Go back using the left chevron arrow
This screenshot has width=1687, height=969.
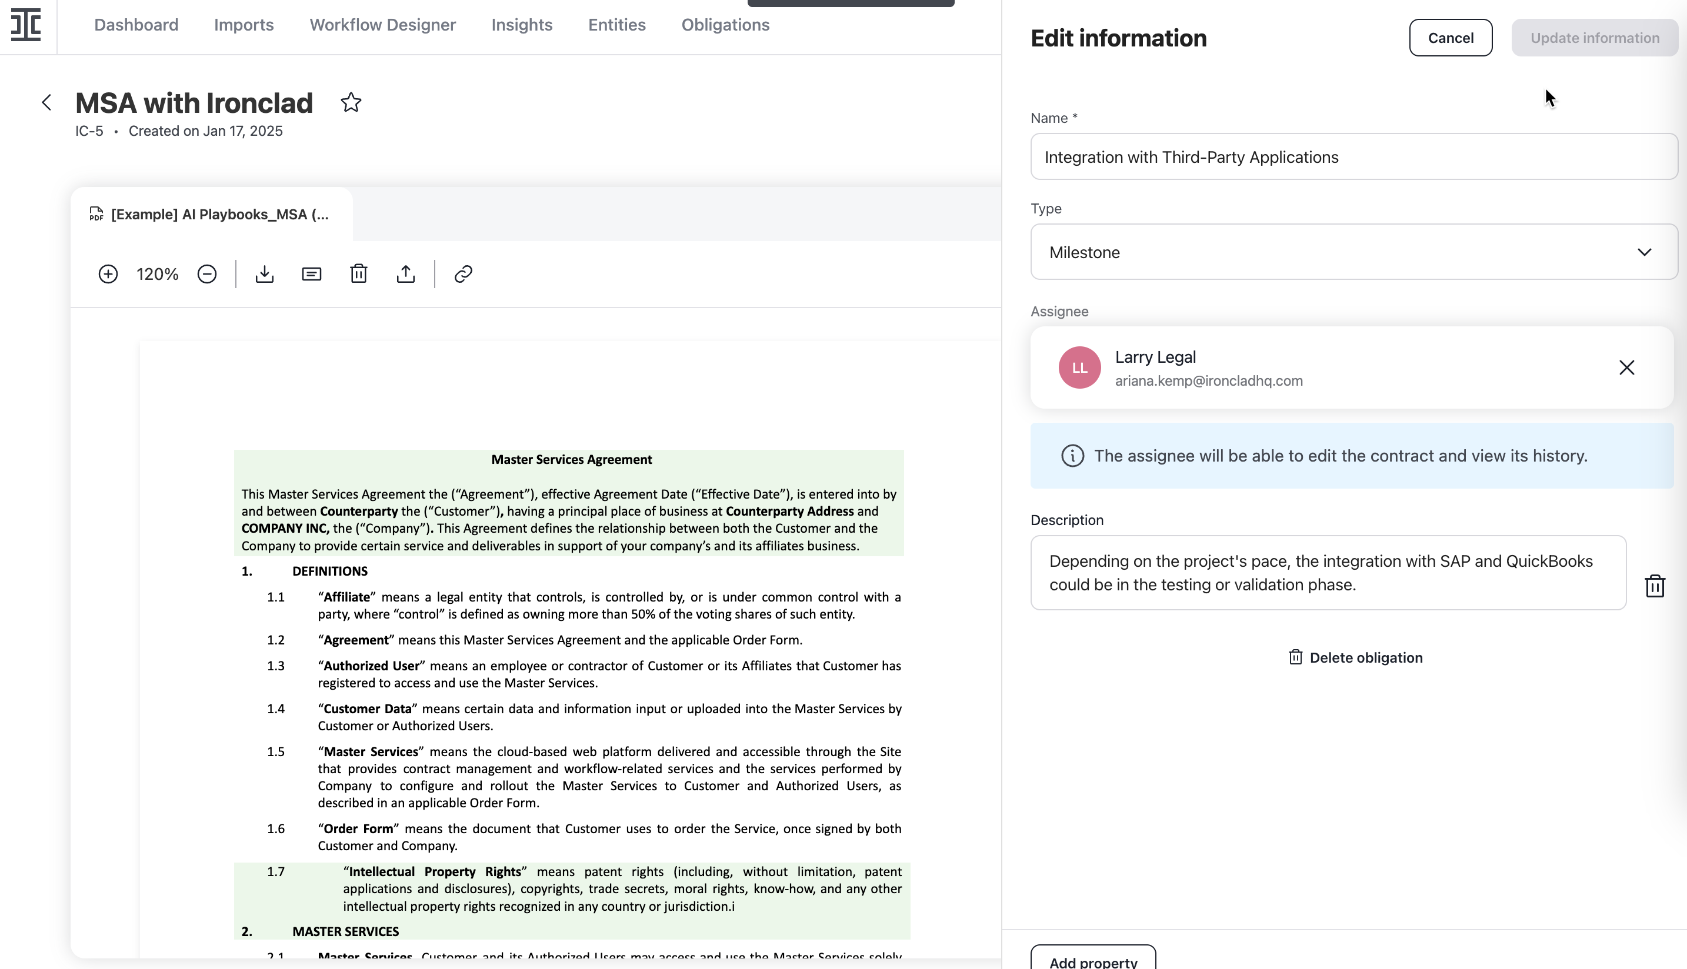pyautogui.click(x=46, y=102)
